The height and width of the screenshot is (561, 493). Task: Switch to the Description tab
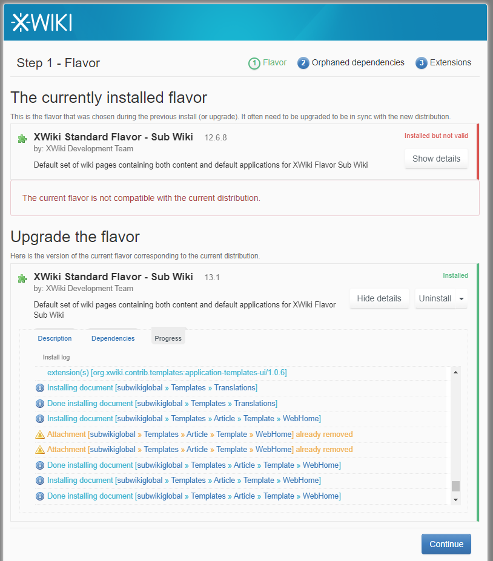tap(55, 338)
